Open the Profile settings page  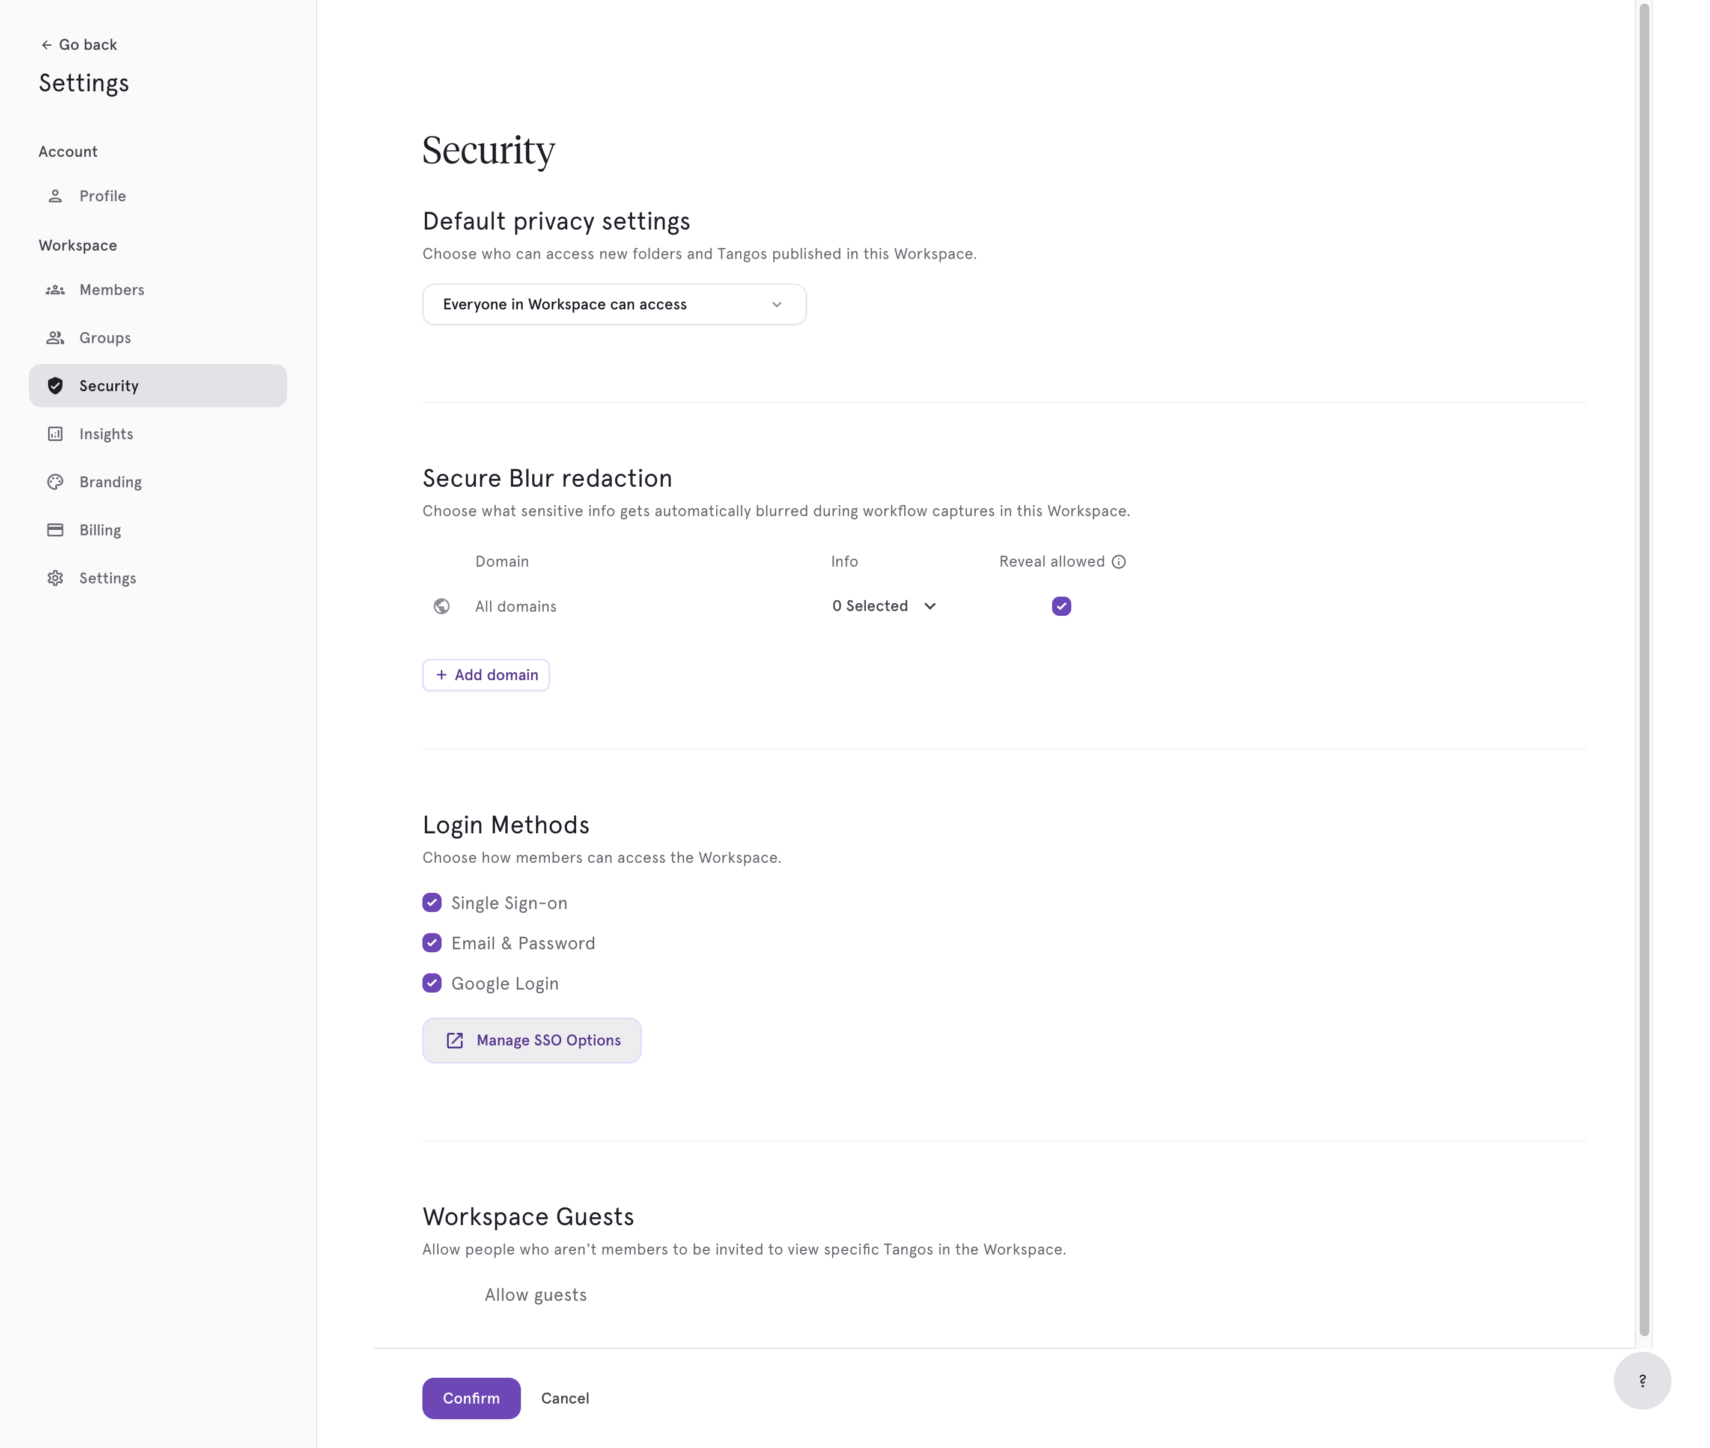tap(157, 196)
